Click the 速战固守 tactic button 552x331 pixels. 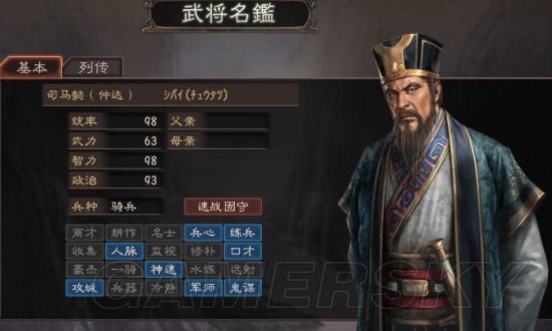tap(223, 206)
